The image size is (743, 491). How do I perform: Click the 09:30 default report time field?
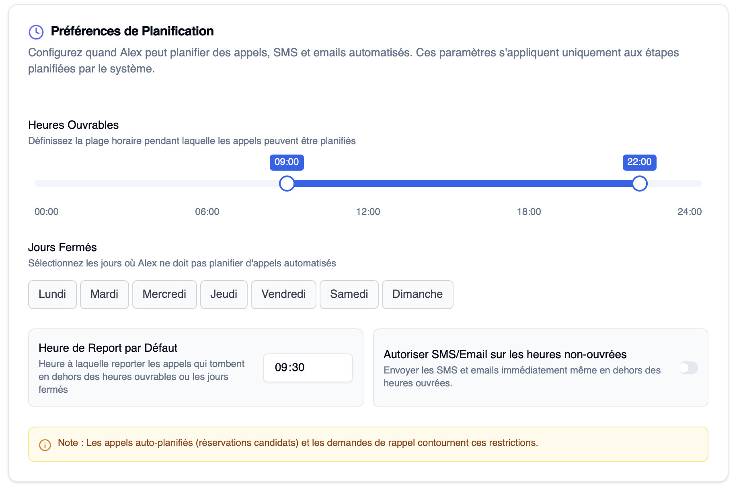(x=308, y=367)
